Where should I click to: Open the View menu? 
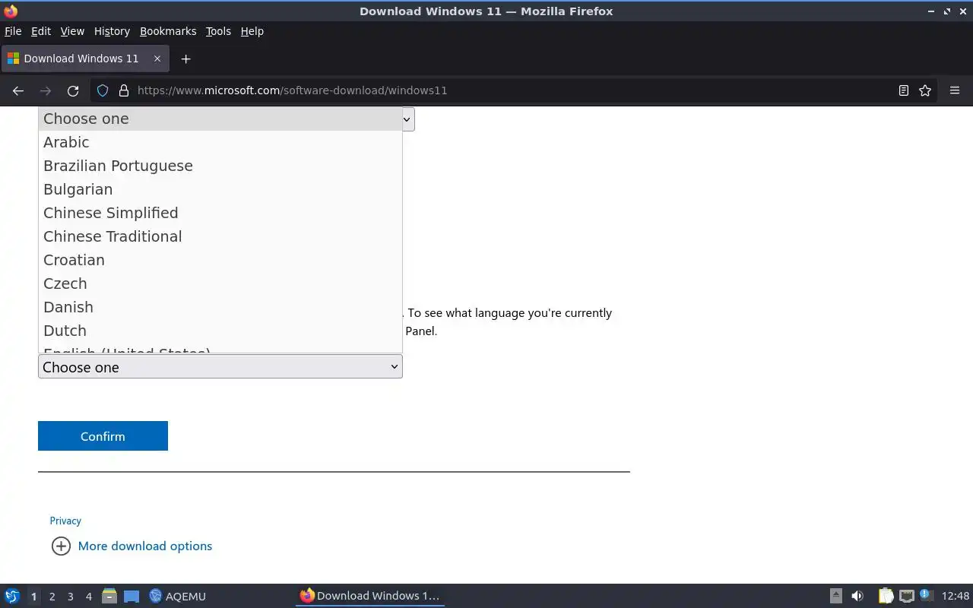coord(72,31)
